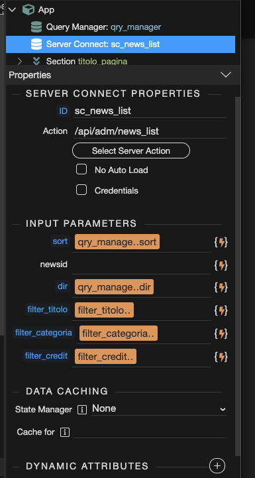Image resolution: width=255 pixels, height=478 pixels.
Task: Collapse the App tree node
Action: pyautogui.click(x=12, y=10)
